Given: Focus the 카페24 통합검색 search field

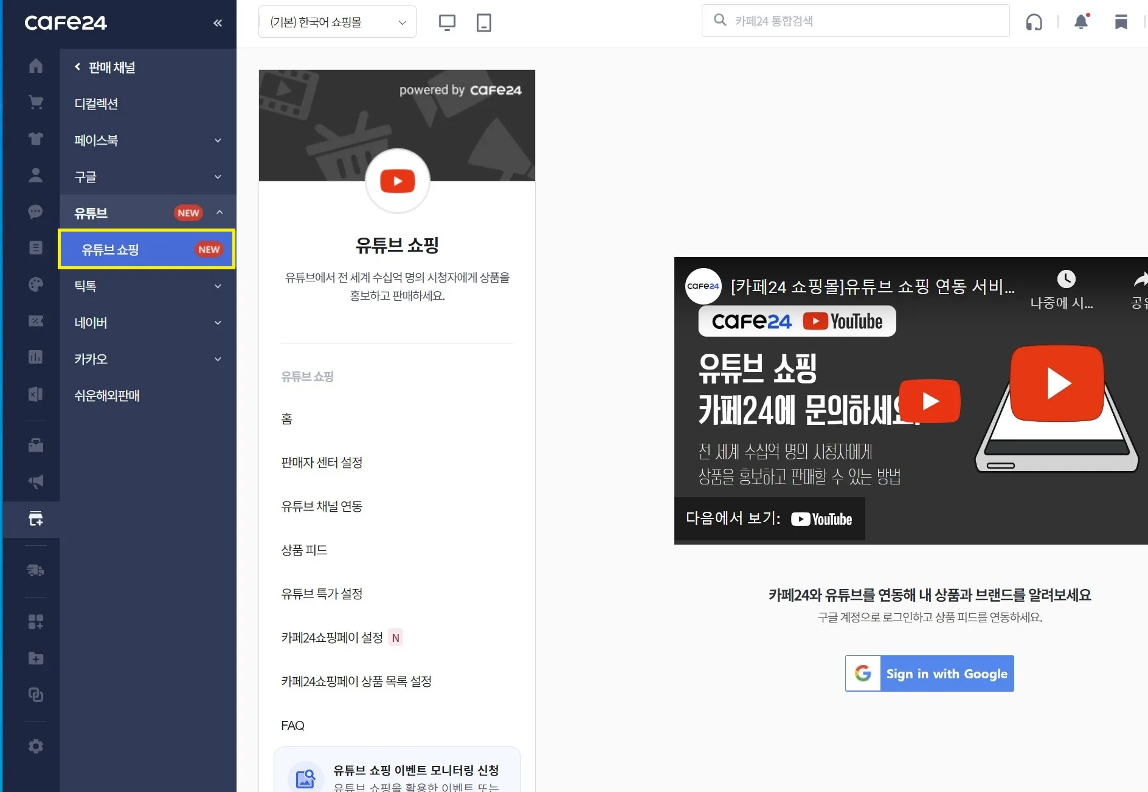Looking at the screenshot, I should point(856,21).
